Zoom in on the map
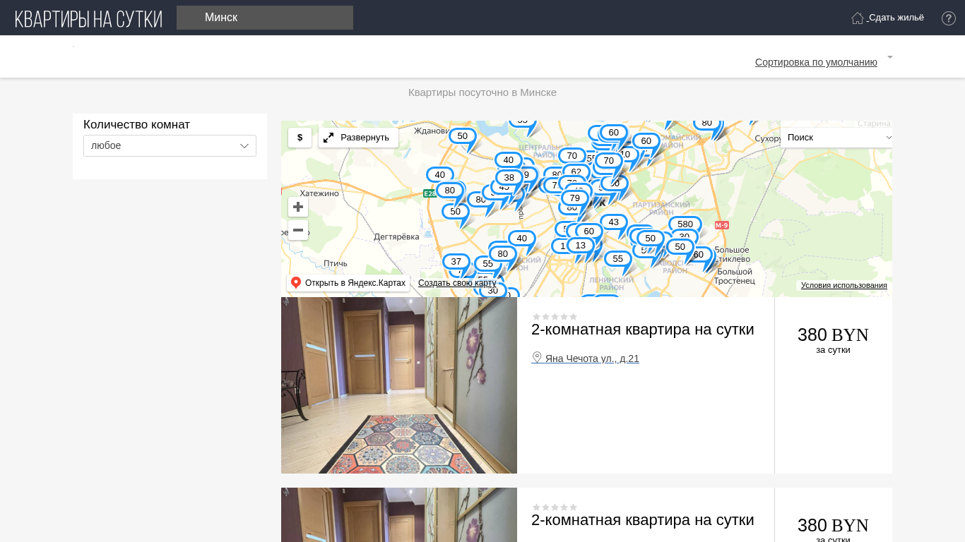Screen dimensions: 965x542 click(298, 207)
